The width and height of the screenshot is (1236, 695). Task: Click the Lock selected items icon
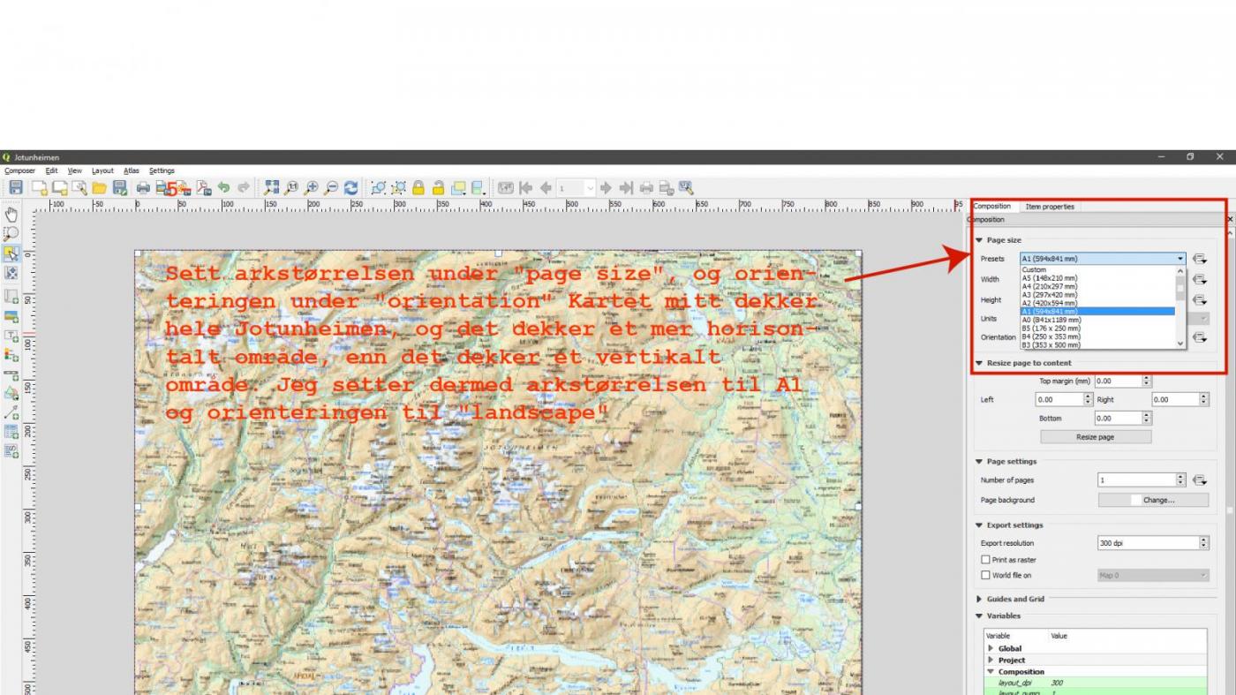click(418, 188)
